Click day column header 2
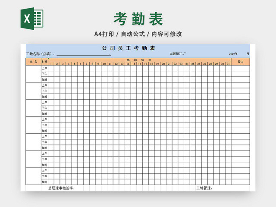 pyautogui.click(x=57, y=64)
